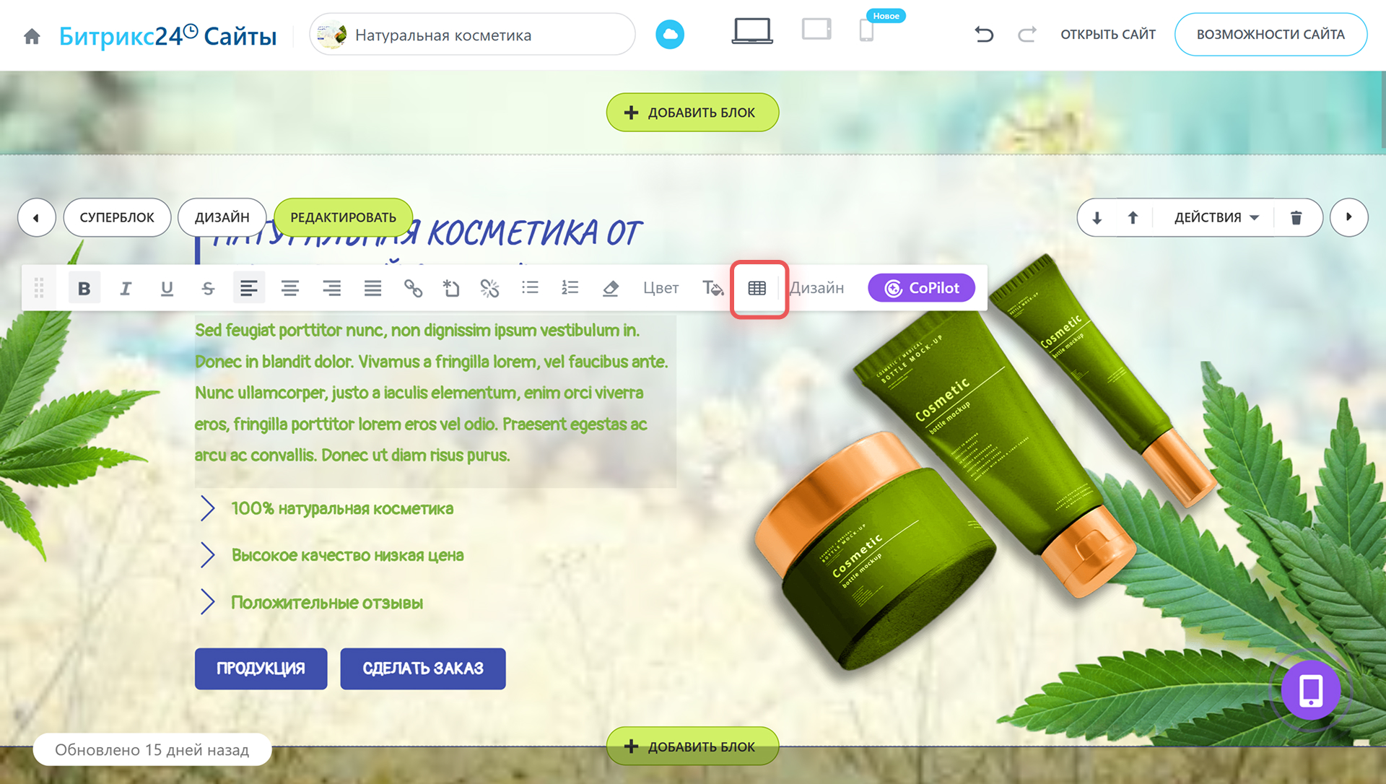Click the bottom ДОБАВИТЬ БЛОК button
This screenshot has width=1386, height=784.
click(692, 746)
